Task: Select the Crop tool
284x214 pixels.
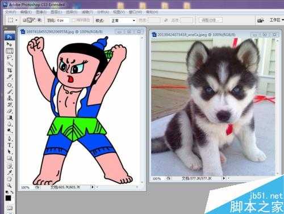Action: [x=10, y=70]
